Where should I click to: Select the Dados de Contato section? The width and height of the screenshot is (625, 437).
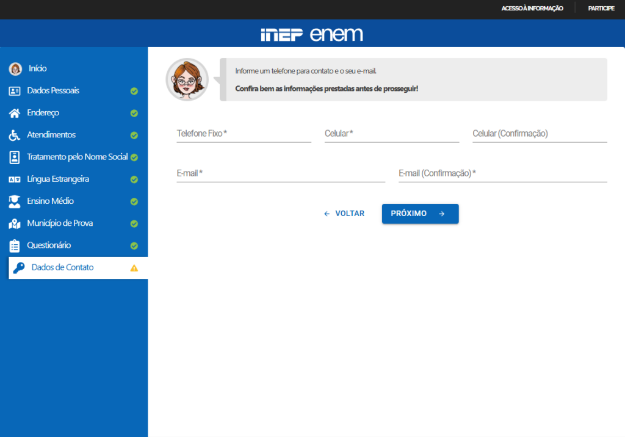[x=78, y=267]
